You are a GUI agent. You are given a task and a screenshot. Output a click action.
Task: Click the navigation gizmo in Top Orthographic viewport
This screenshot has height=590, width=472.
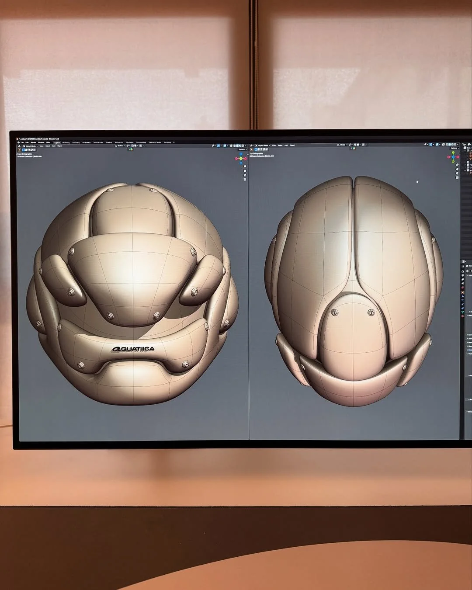453,157
